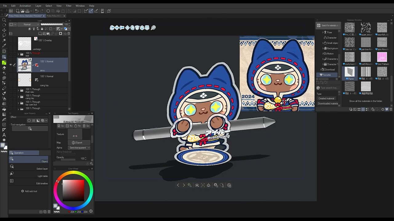Click Undo in the command bar
The height and width of the screenshot is (221, 394).
click(37, 11)
